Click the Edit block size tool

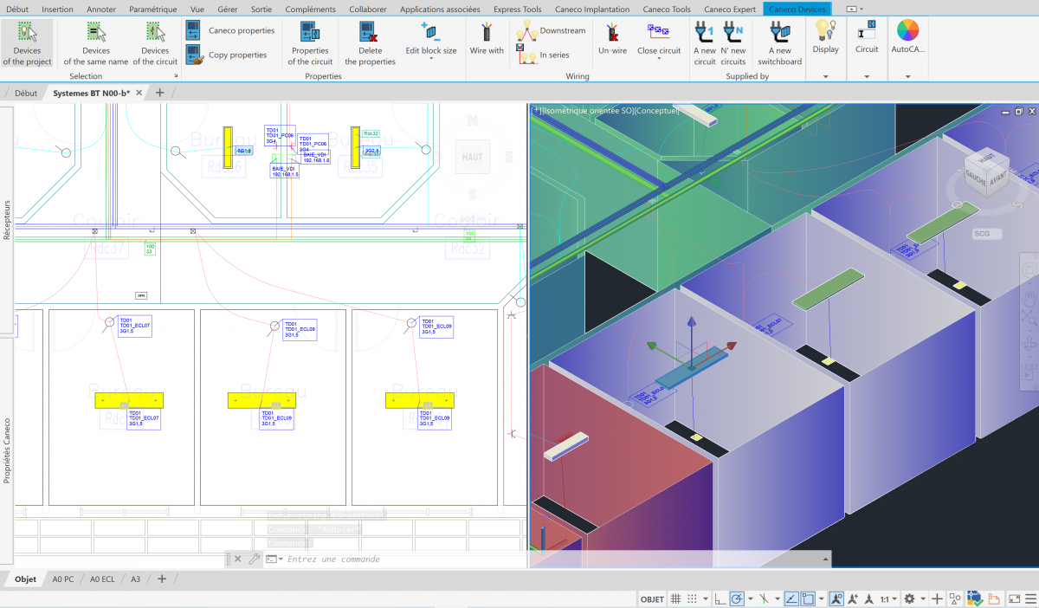(430, 39)
